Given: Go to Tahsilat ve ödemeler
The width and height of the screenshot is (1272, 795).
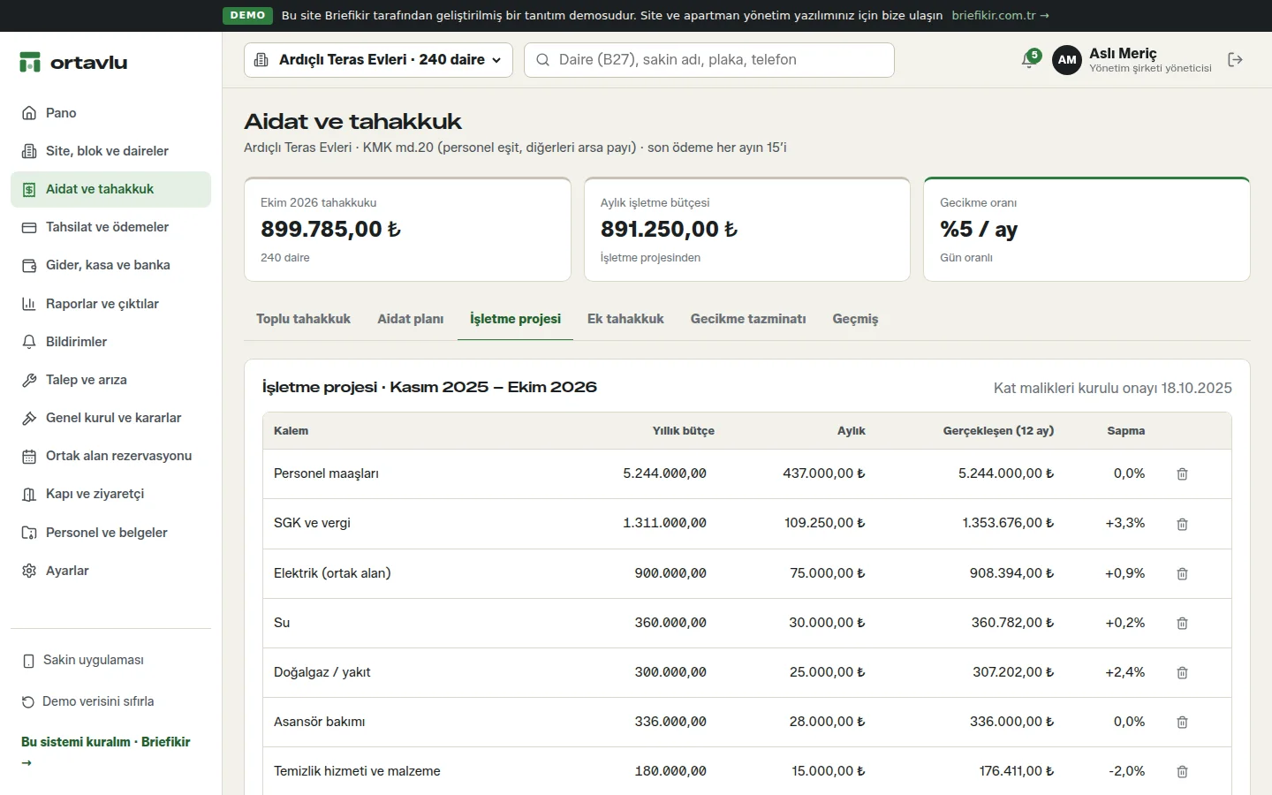Looking at the screenshot, I should click(x=110, y=227).
